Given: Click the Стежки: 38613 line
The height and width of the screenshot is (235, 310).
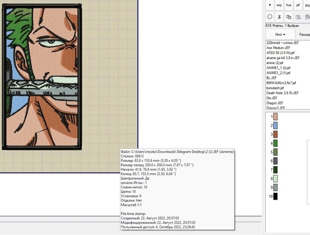Looking at the screenshot, I should coord(132,156).
